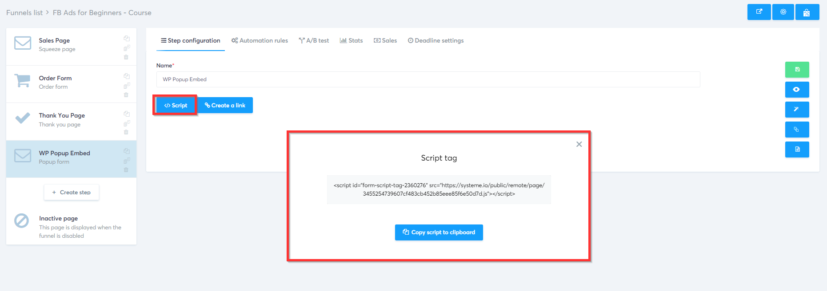The width and height of the screenshot is (827, 291).
Task: Click the green save icon button
Action: coord(797,70)
